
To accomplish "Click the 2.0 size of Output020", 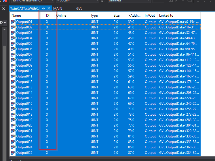I will (x=116, y=125).
